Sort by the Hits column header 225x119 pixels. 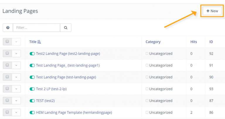point(194,42)
